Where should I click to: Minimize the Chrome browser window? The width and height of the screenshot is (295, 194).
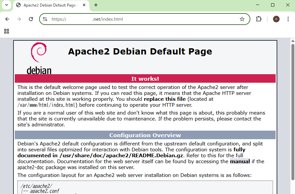click(258, 5)
